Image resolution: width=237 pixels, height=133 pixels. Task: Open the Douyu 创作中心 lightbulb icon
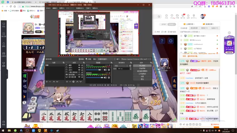pyautogui.click(x=194, y=16)
